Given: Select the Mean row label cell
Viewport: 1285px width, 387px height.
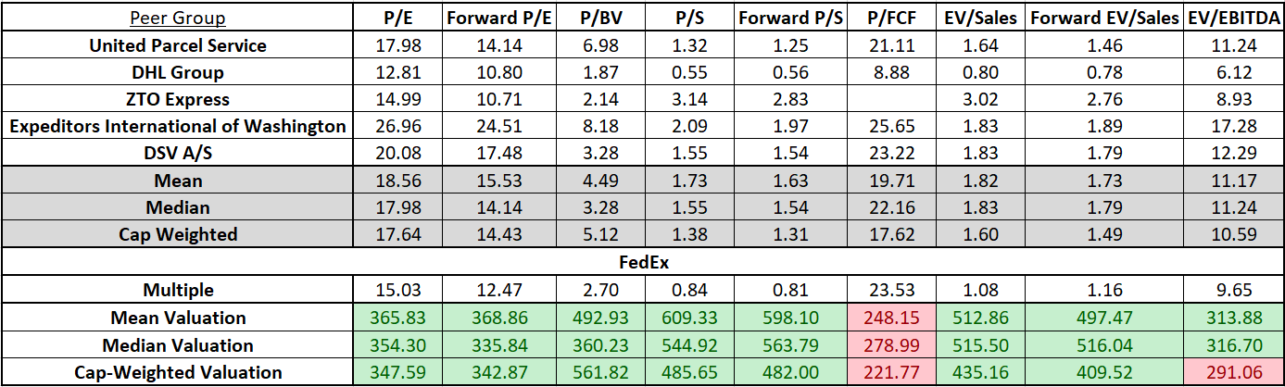Looking at the screenshot, I should coord(177,181).
